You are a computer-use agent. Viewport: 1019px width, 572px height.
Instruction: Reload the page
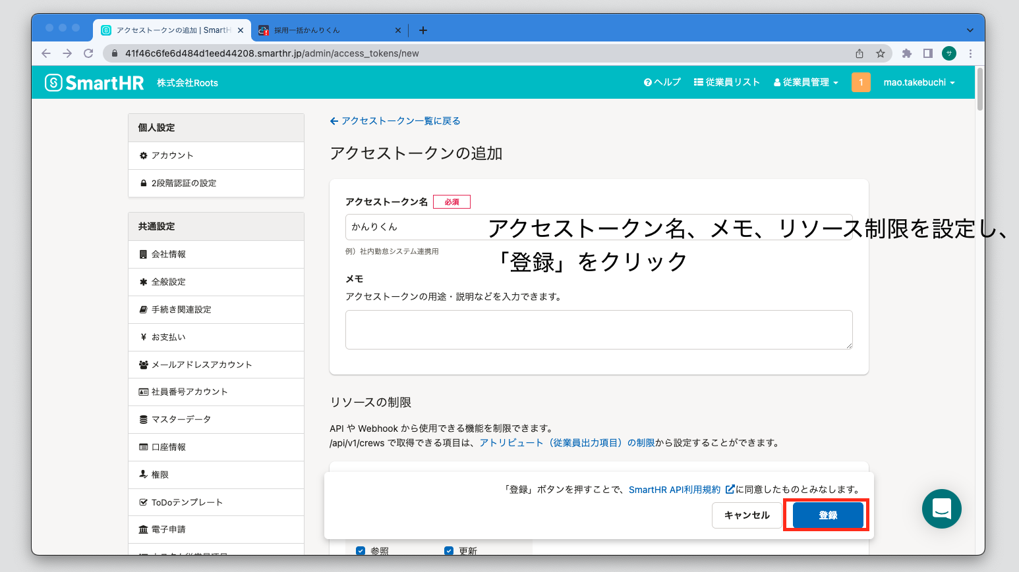(88, 53)
